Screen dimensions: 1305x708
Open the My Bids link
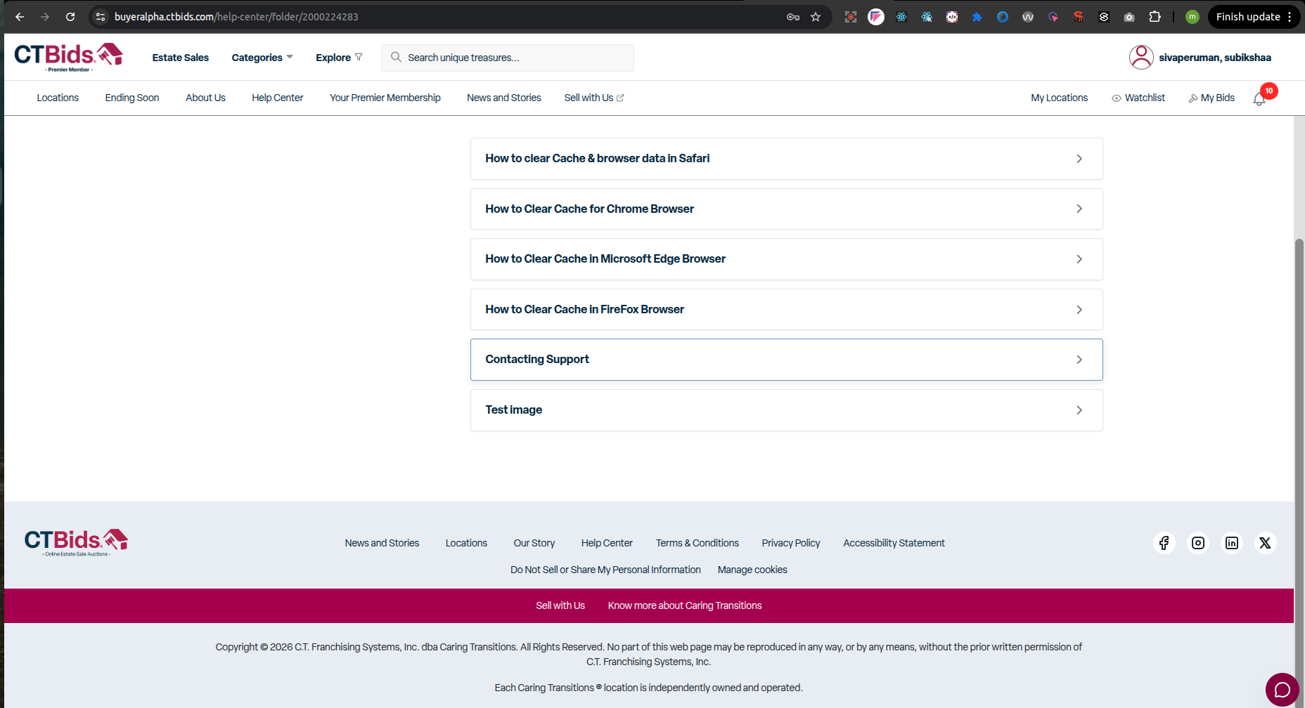coord(1211,98)
